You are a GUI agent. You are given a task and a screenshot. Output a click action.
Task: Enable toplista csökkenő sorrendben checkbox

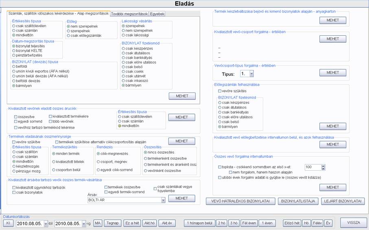[x=220, y=167]
